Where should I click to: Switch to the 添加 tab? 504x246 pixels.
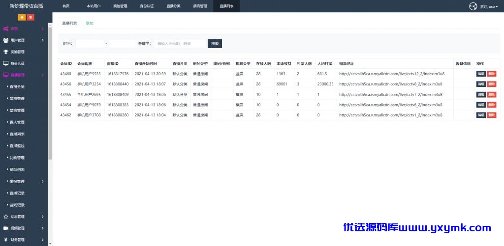click(x=90, y=23)
